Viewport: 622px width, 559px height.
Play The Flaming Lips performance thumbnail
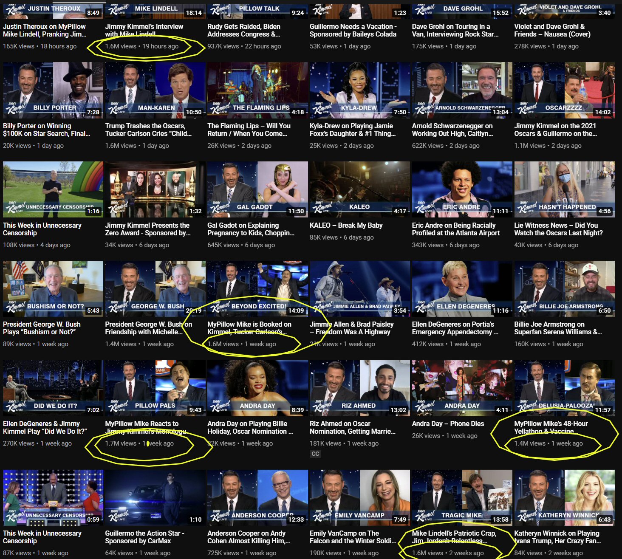click(x=257, y=90)
